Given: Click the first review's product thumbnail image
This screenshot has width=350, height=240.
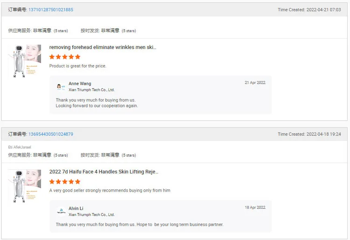Looking at the screenshot, I should pos(25,61).
